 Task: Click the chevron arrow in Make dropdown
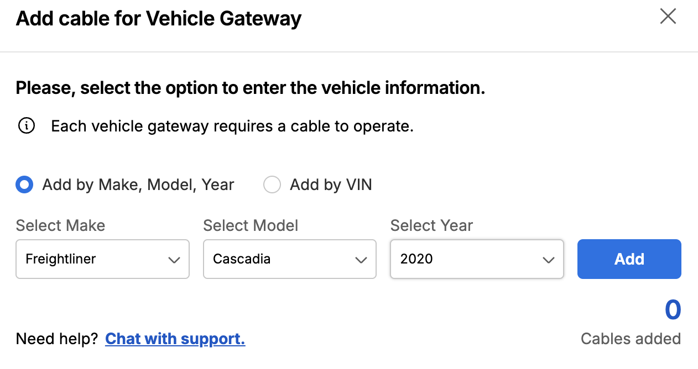pyautogui.click(x=174, y=260)
